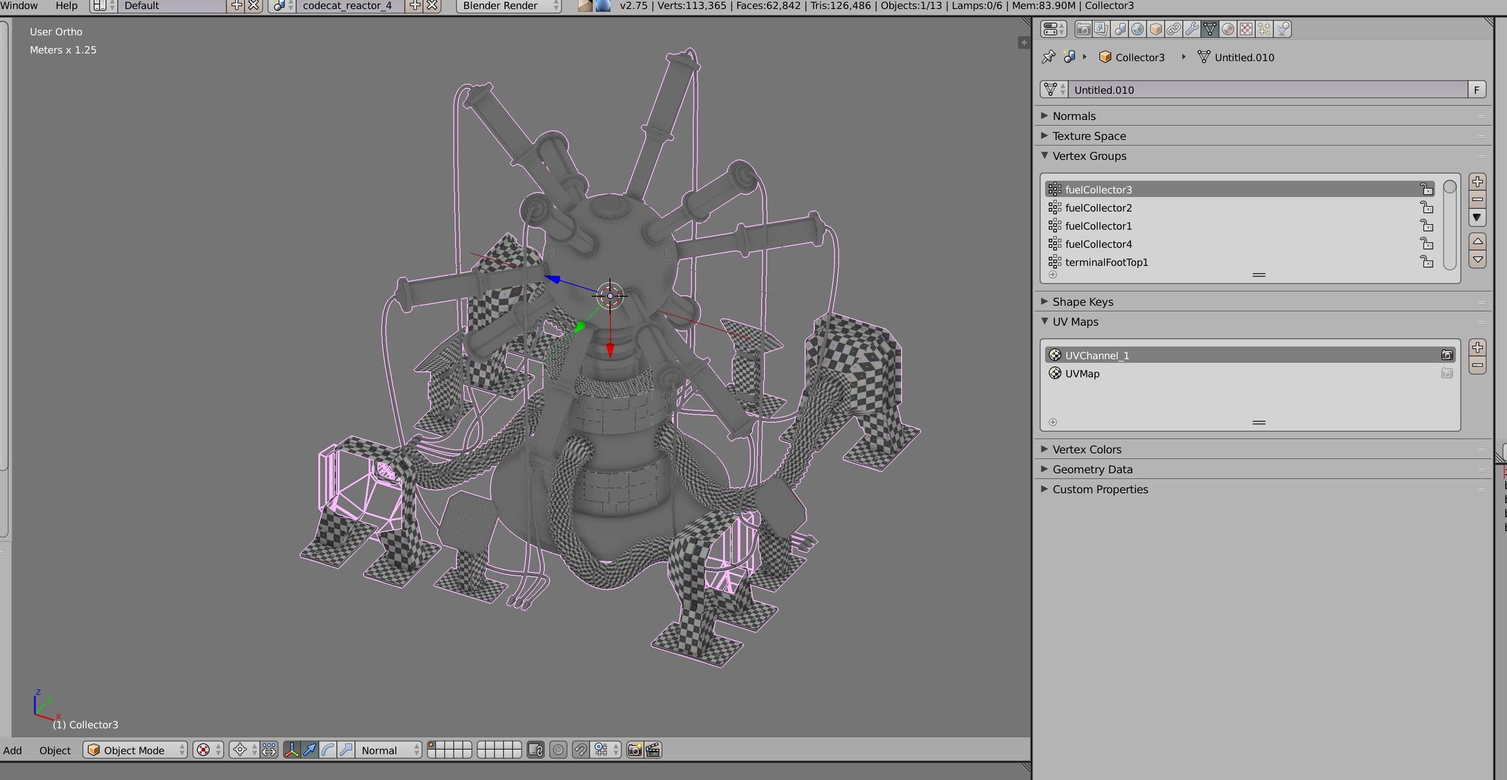Open the Modifiers wrench tab
This screenshot has height=780, width=1507.
coord(1192,29)
